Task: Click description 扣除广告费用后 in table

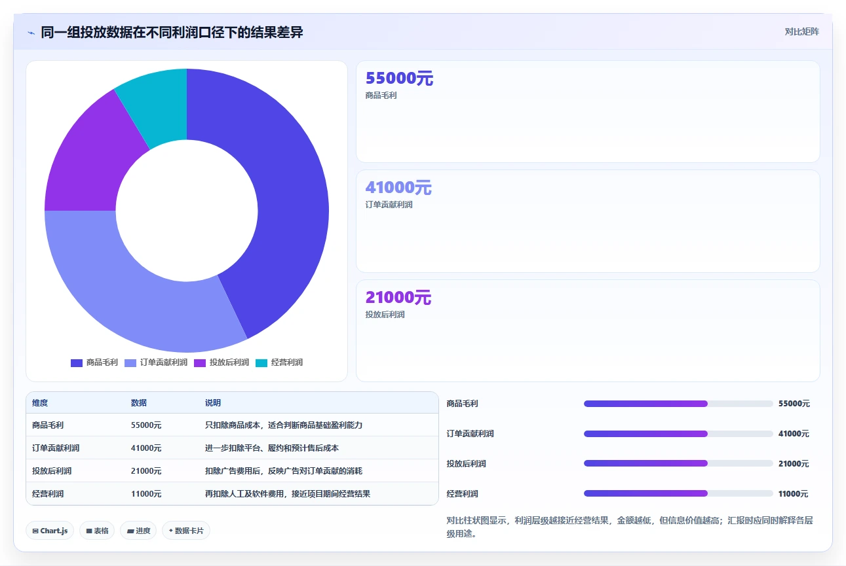Action: (284, 471)
